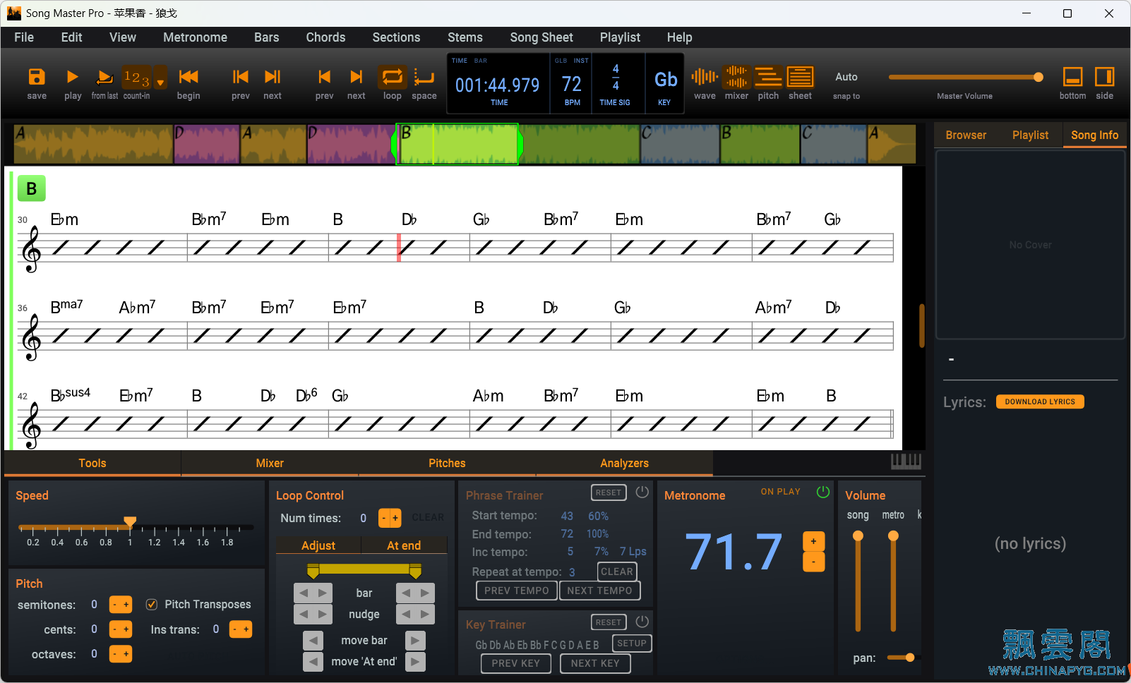Open the Metronome menu

(x=195, y=37)
